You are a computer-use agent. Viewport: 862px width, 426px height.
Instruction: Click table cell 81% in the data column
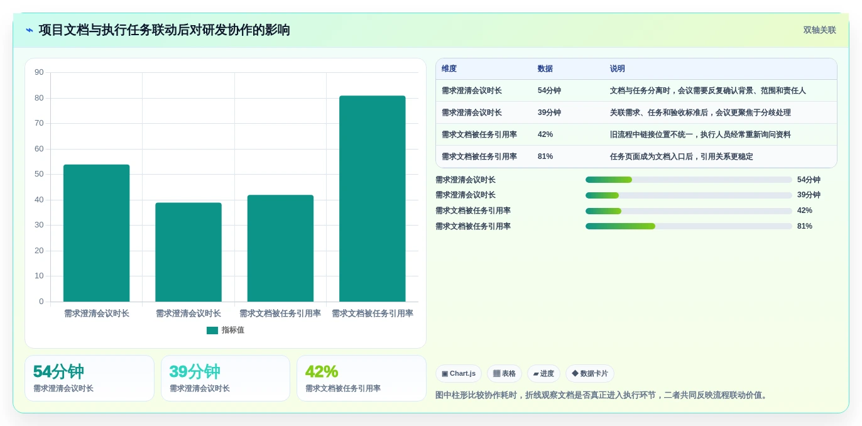[x=545, y=156]
